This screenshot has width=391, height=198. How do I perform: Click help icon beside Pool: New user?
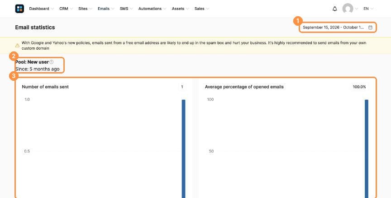[52, 62]
